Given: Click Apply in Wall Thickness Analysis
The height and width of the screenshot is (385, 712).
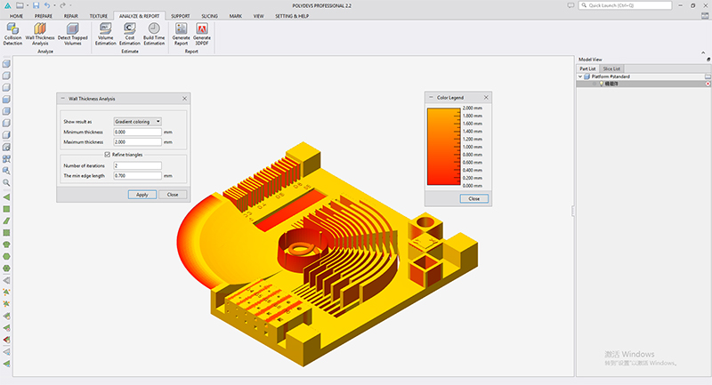Looking at the screenshot, I should tap(142, 195).
